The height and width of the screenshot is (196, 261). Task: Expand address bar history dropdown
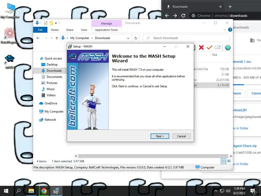(128, 38)
